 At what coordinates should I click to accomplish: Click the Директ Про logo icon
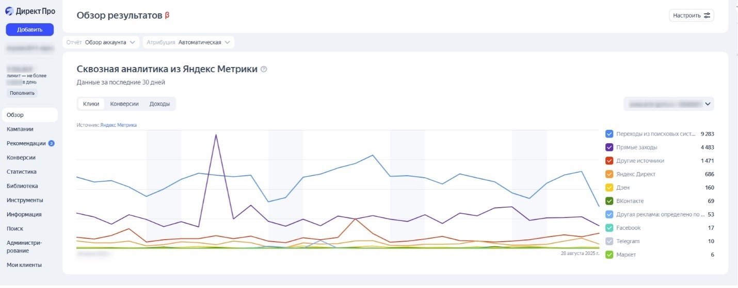click(x=10, y=11)
